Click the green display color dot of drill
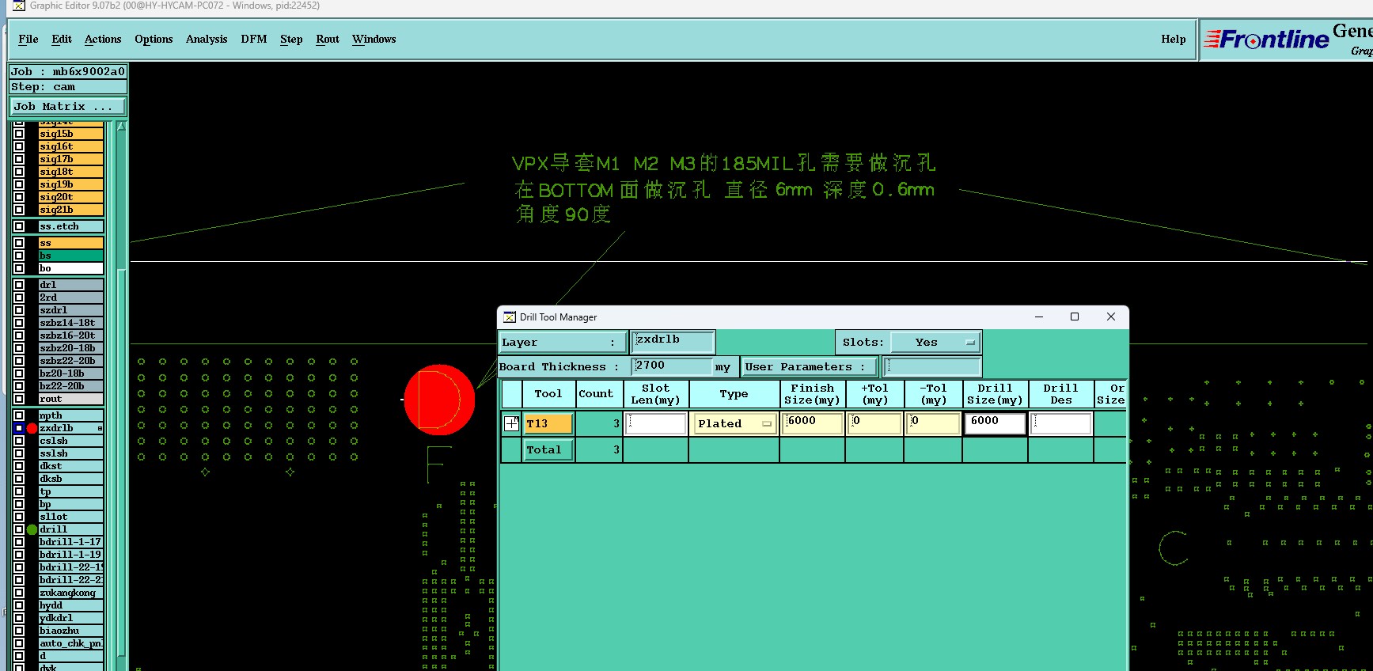 tap(32, 529)
